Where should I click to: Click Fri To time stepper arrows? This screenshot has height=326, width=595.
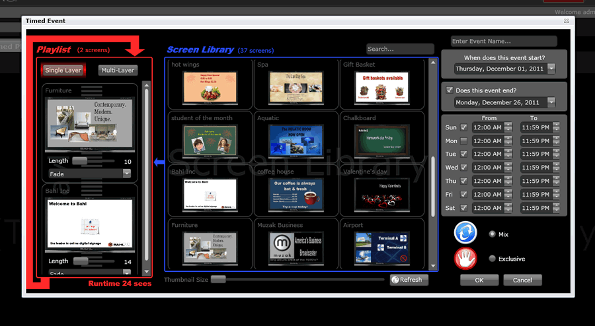556,194
